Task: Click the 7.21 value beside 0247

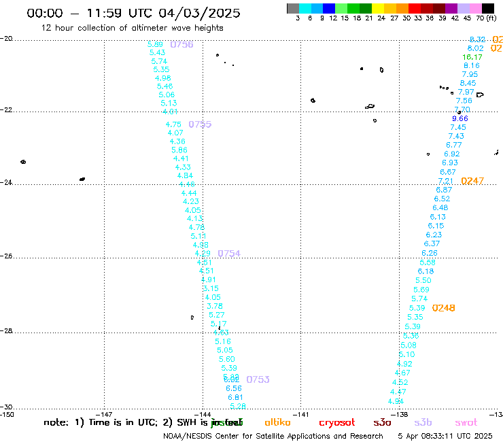Action: (x=446, y=181)
